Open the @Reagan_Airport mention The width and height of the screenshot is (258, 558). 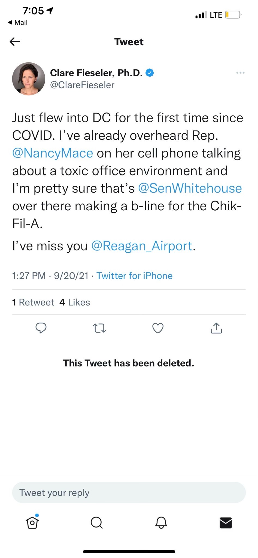(x=142, y=246)
